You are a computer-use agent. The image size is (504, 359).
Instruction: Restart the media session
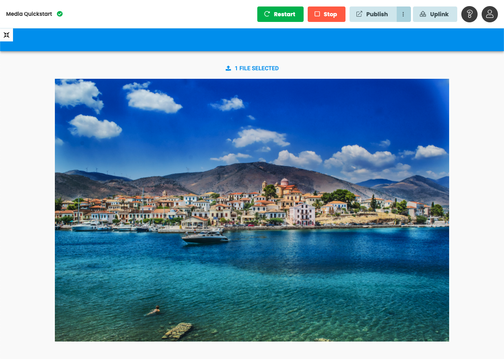pyautogui.click(x=280, y=14)
